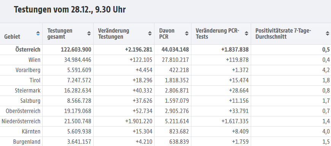Click the Gebiet column header text
The height and width of the screenshot is (146, 331).
(12, 37)
